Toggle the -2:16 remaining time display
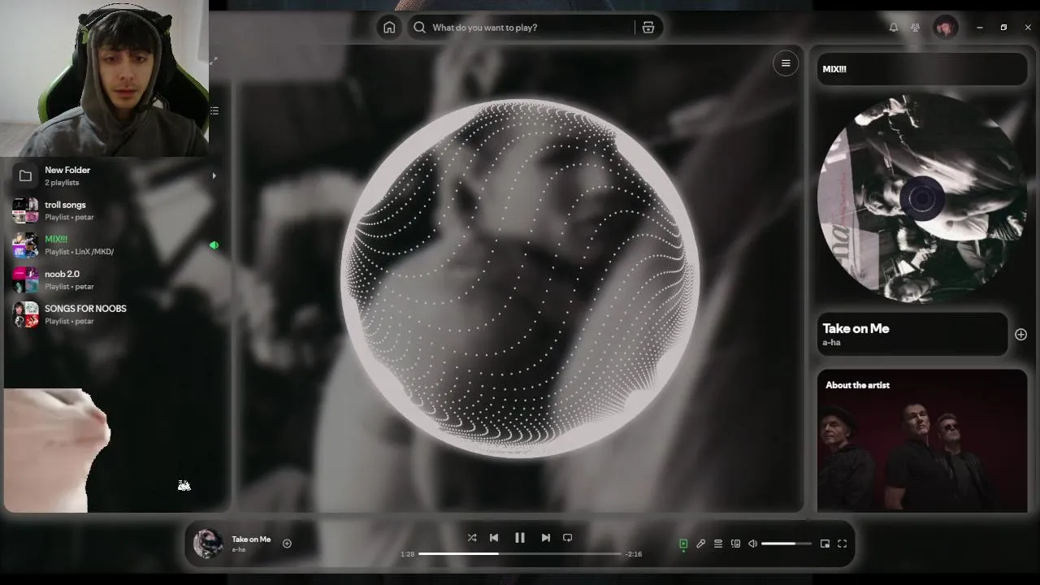 tap(634, 554)
